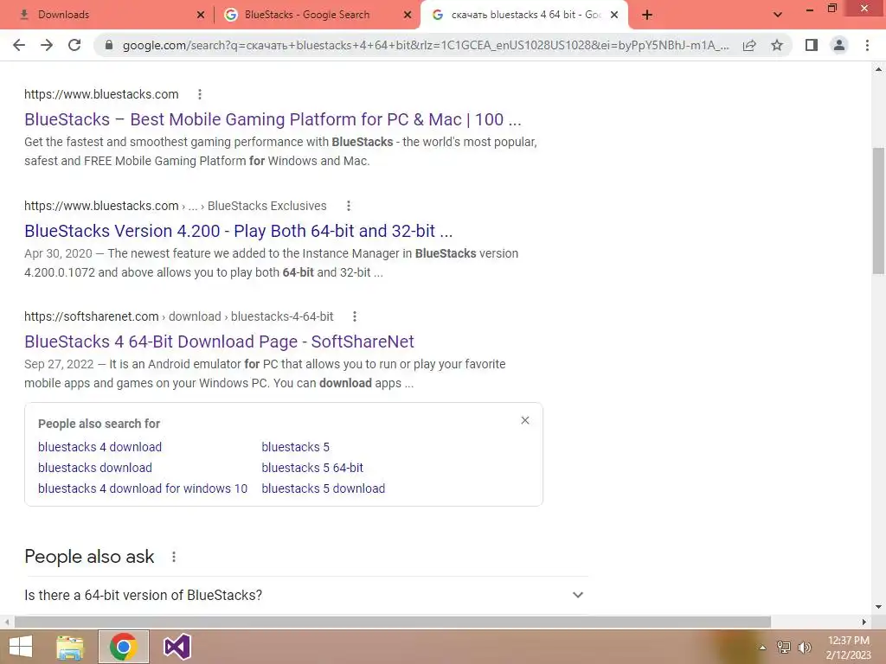Screen dimensions: 886x664
Task: Open more options for bluestacks.com result
Action: pyautogui.click(x=200, y=94)
